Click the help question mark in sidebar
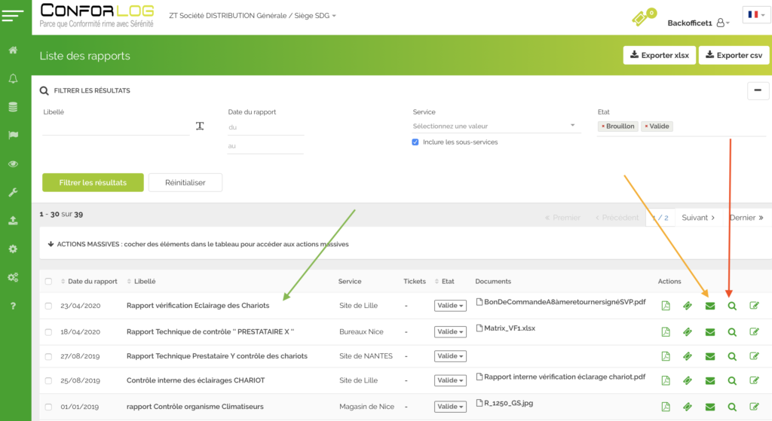The width and height of the screenshot is (772, 421). (x=13, y=306)
